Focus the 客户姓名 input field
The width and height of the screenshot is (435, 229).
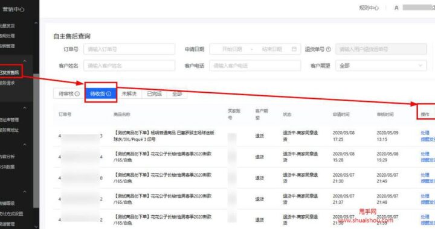pyautogui.click(x=129, y=66)
